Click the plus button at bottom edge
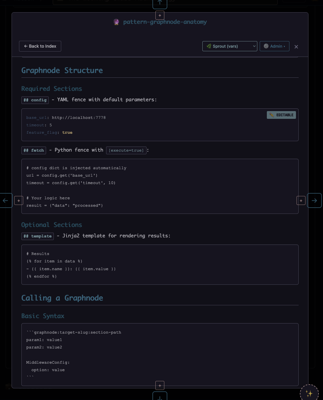This screenshot has width=323, height=400. point(160,385)
